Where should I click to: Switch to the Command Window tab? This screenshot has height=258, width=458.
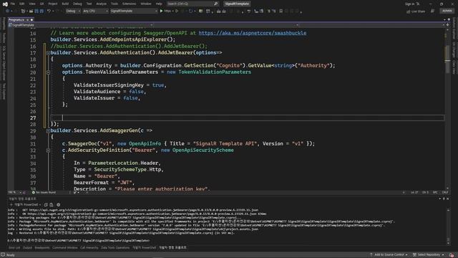pyautogui.click(x=65, y=248)
